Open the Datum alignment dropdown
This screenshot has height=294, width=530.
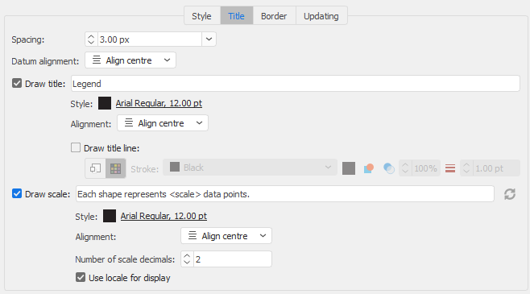130,60
